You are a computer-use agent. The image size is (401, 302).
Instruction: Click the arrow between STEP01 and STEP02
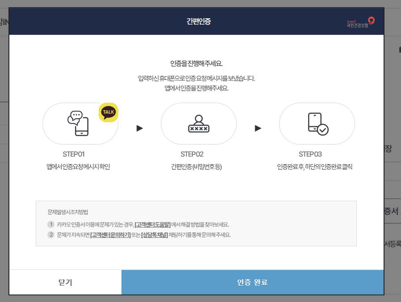[x=140, y=128]
